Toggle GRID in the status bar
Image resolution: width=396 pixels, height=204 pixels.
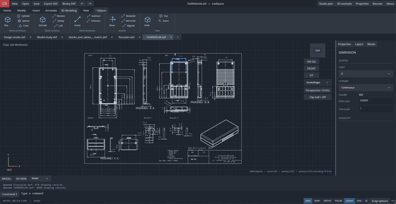click(308, 201)
